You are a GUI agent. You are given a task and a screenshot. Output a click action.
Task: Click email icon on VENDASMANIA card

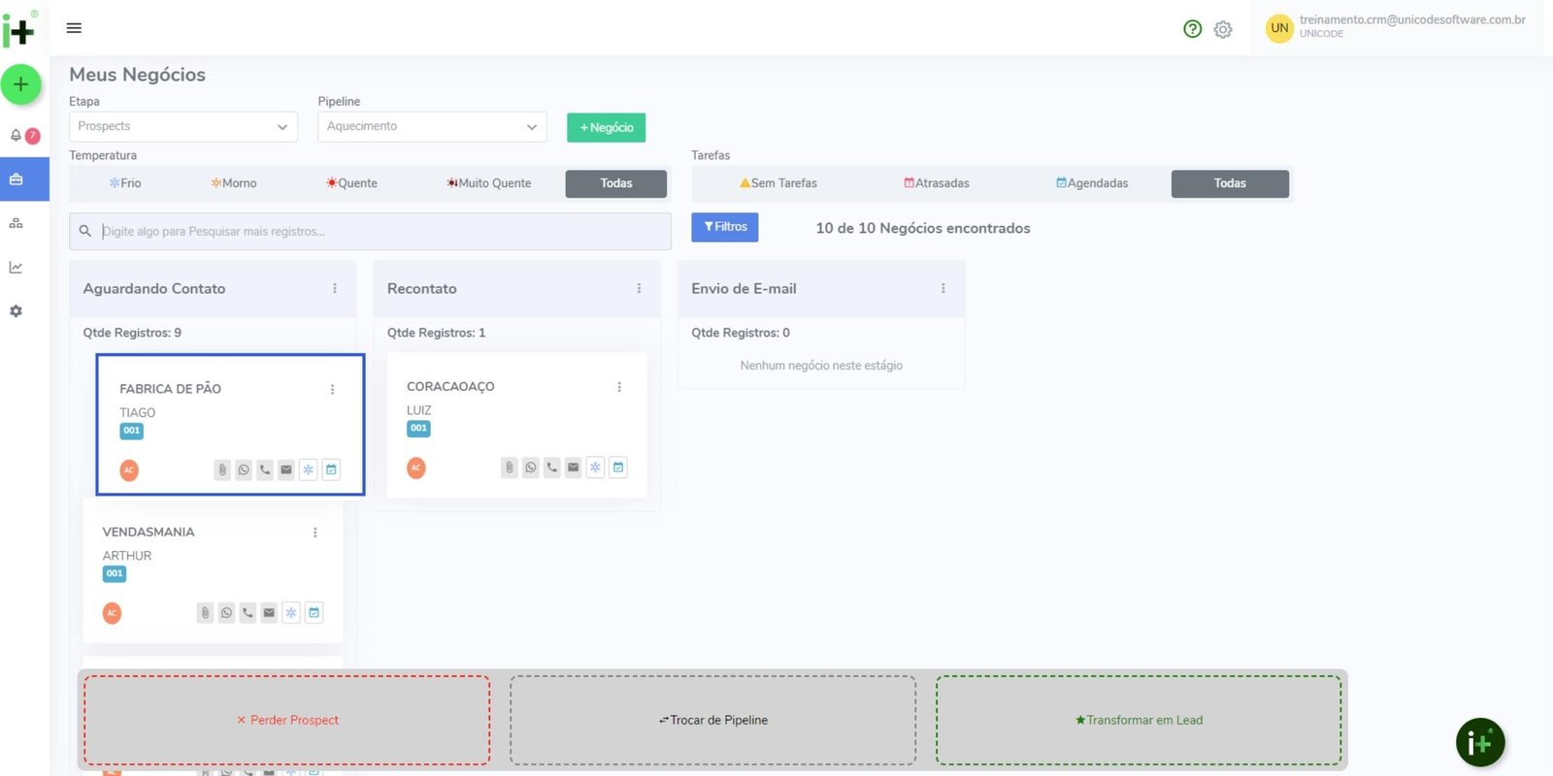[269, 613]
